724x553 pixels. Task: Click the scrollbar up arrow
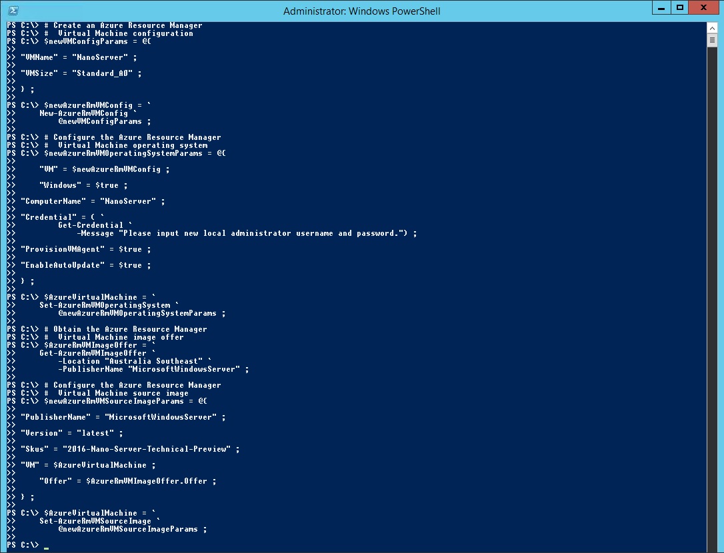(x=712, y=28)
